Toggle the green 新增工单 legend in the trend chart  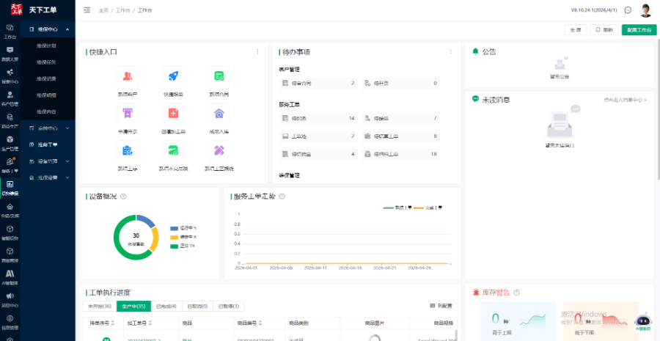[397, 208]
